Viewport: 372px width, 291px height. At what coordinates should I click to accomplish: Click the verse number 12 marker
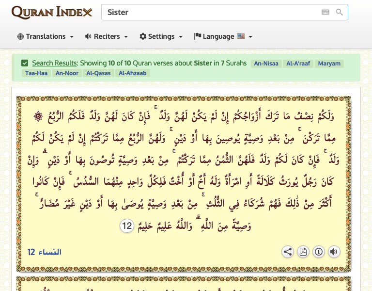[x=127, y=226]
